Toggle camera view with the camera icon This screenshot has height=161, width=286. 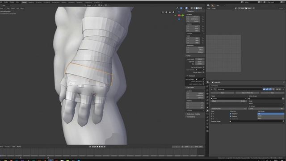166,12
